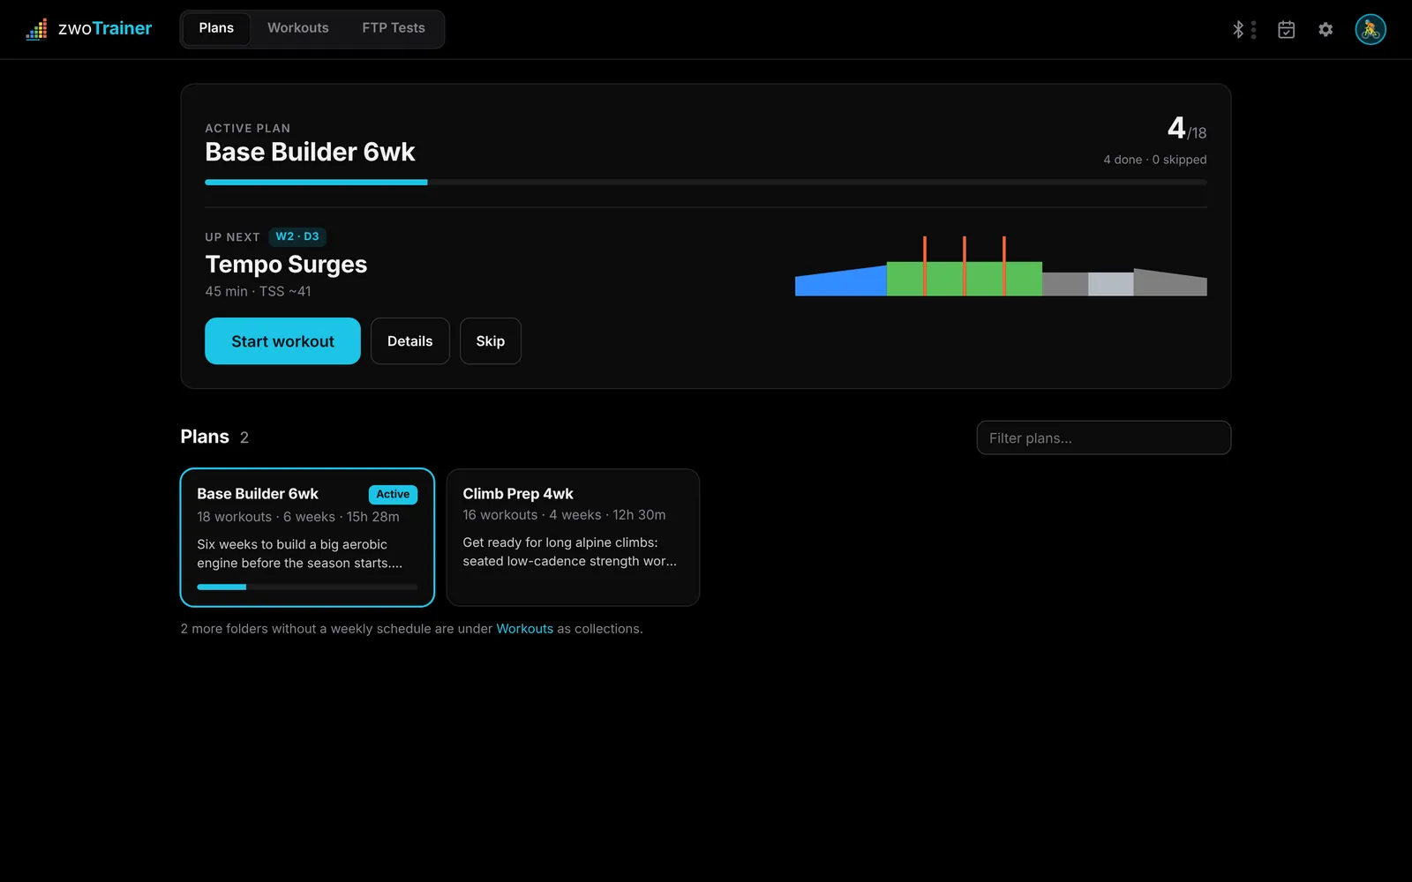The width and height of the screenshot is (1412, 882).
Task: Open Details for Tempo Surges
Action: point(410,341)
